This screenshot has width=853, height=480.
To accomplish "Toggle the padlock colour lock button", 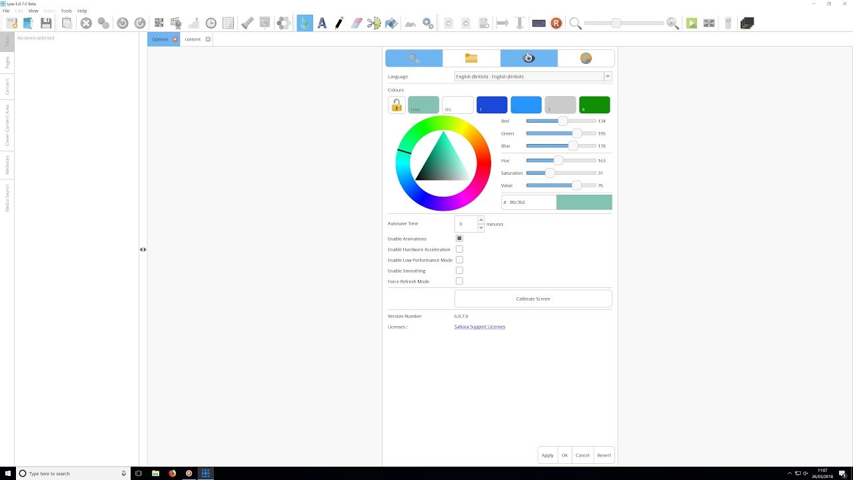I will coord(397,105).
